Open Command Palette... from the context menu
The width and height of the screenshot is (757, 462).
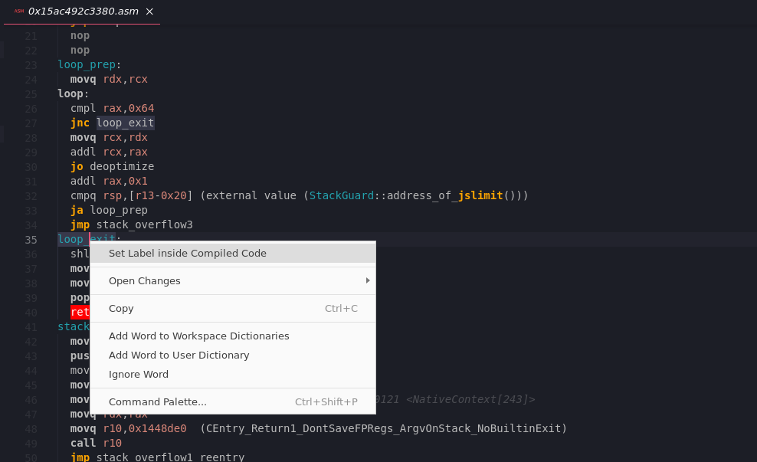(233, 402)
